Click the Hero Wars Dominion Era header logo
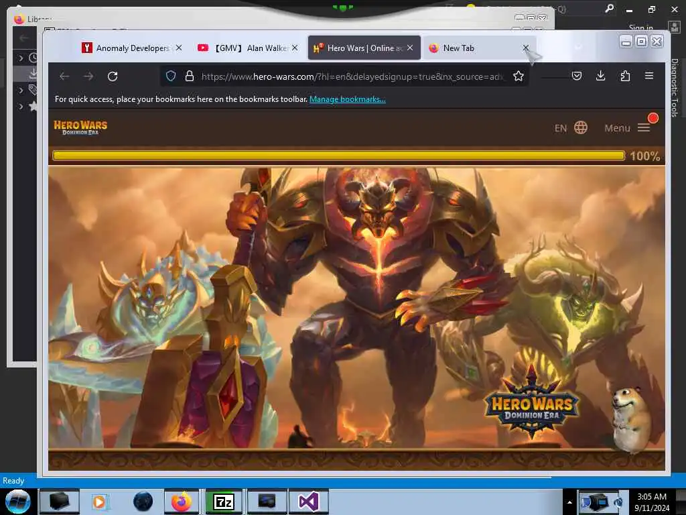Image resolution: width=686 pixels, height=515 pixels. (80, 127)
